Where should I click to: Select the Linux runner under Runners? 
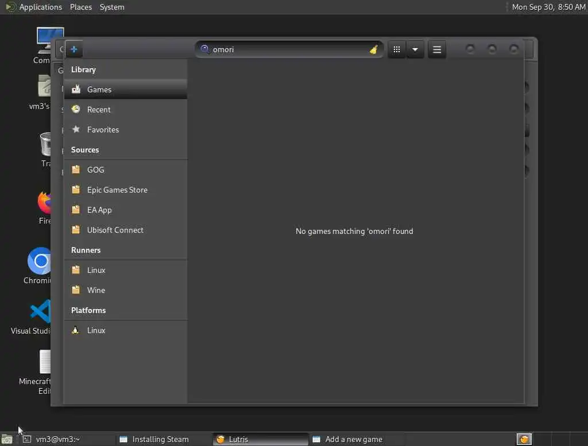tap(126, 270)
